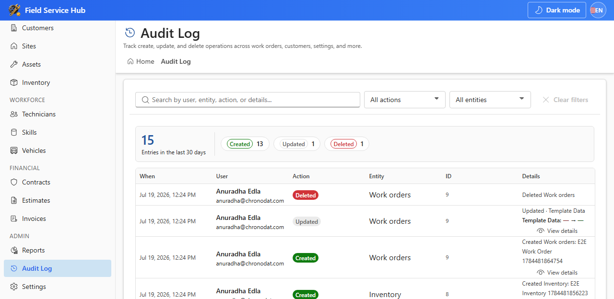Click the eye icon in the Created Work orders row

[541, 273]
